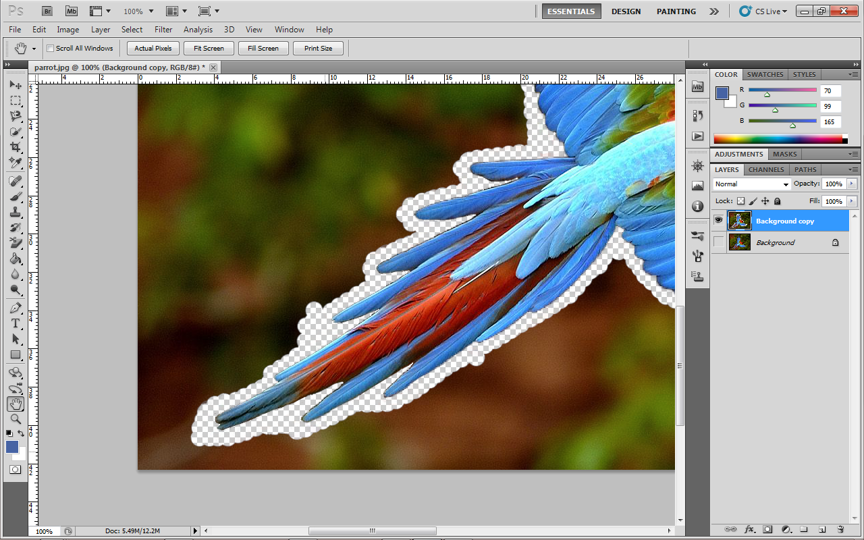Select the Quick Selection tool

16,132
